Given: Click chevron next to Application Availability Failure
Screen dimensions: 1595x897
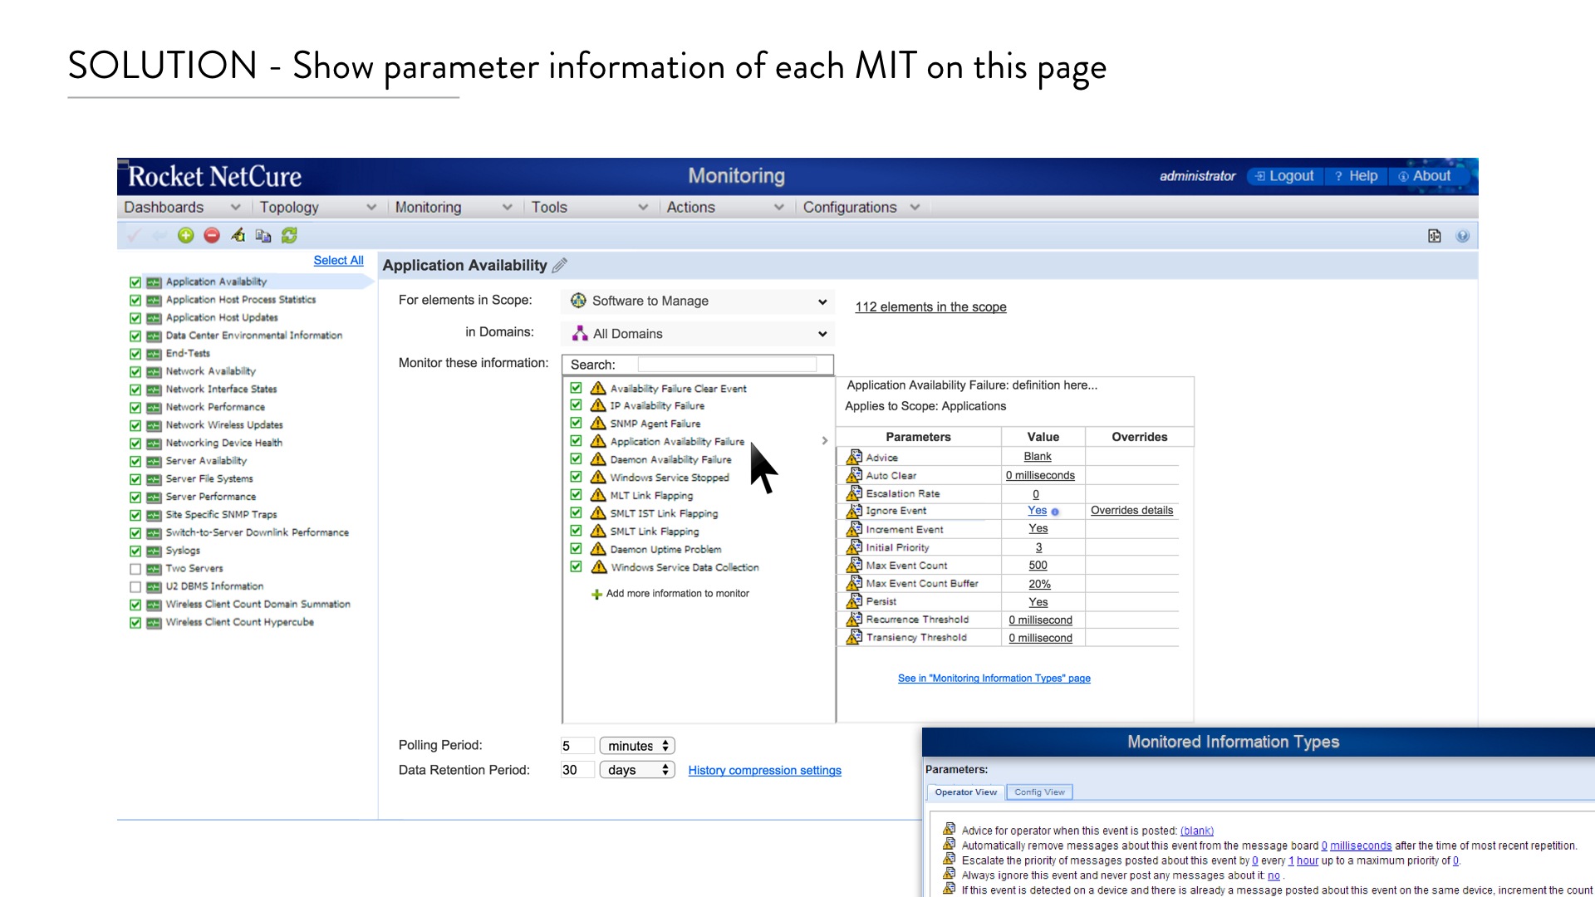Looking at the screenshot, I should pos(825,440).
